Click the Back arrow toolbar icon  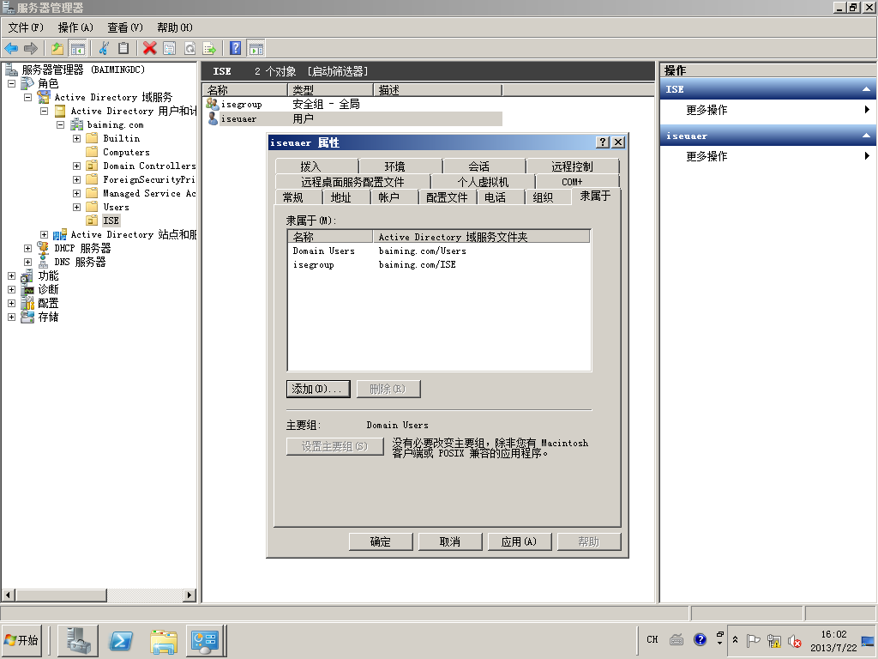[x=11, y=49]
